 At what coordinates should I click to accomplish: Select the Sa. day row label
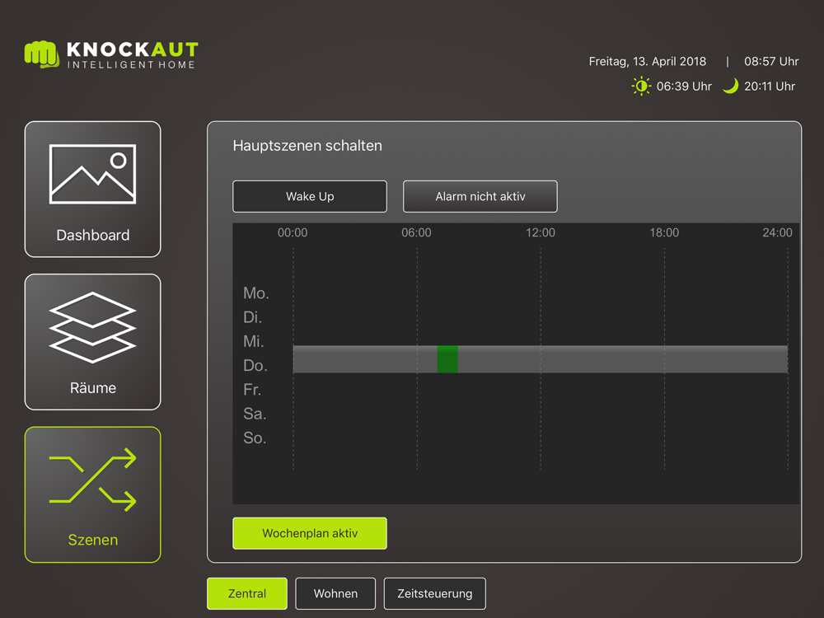pyautogui.click(x=255, y=414)
